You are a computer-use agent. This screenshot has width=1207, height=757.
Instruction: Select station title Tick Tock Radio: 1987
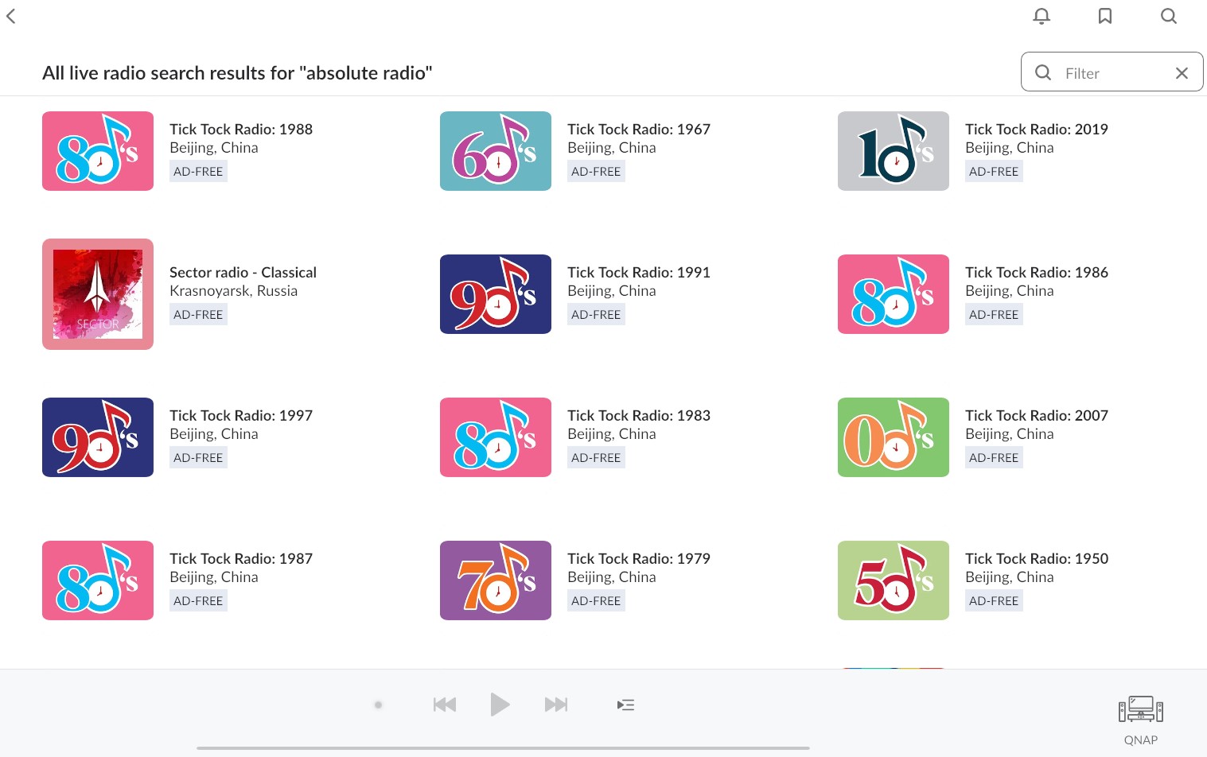241,558
